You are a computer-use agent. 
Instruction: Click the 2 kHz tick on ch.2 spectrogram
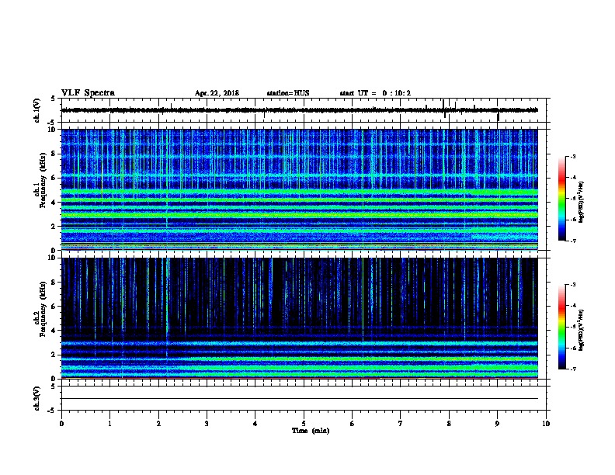coord(54,355)
